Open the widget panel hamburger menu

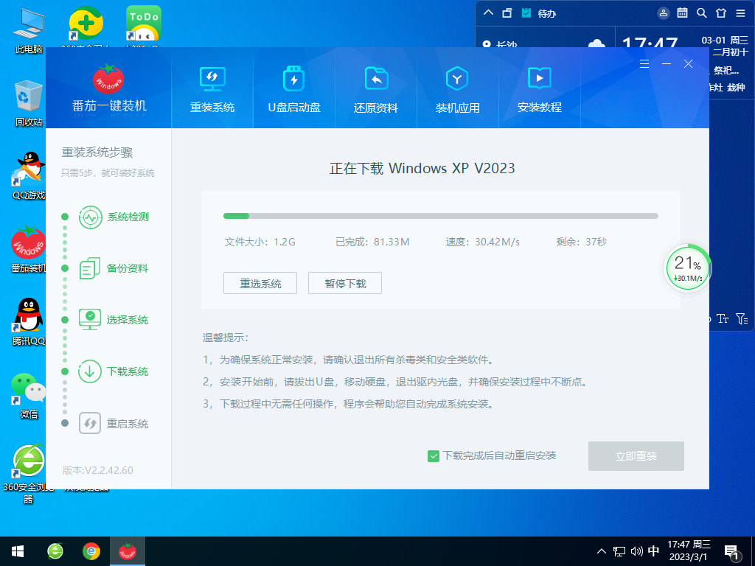(740, 13)
